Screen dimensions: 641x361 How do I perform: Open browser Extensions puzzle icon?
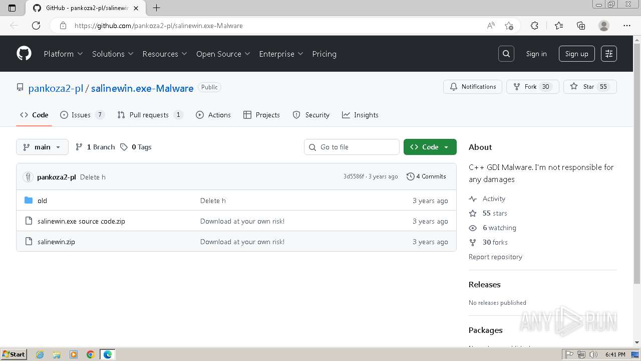click(534, 26)
